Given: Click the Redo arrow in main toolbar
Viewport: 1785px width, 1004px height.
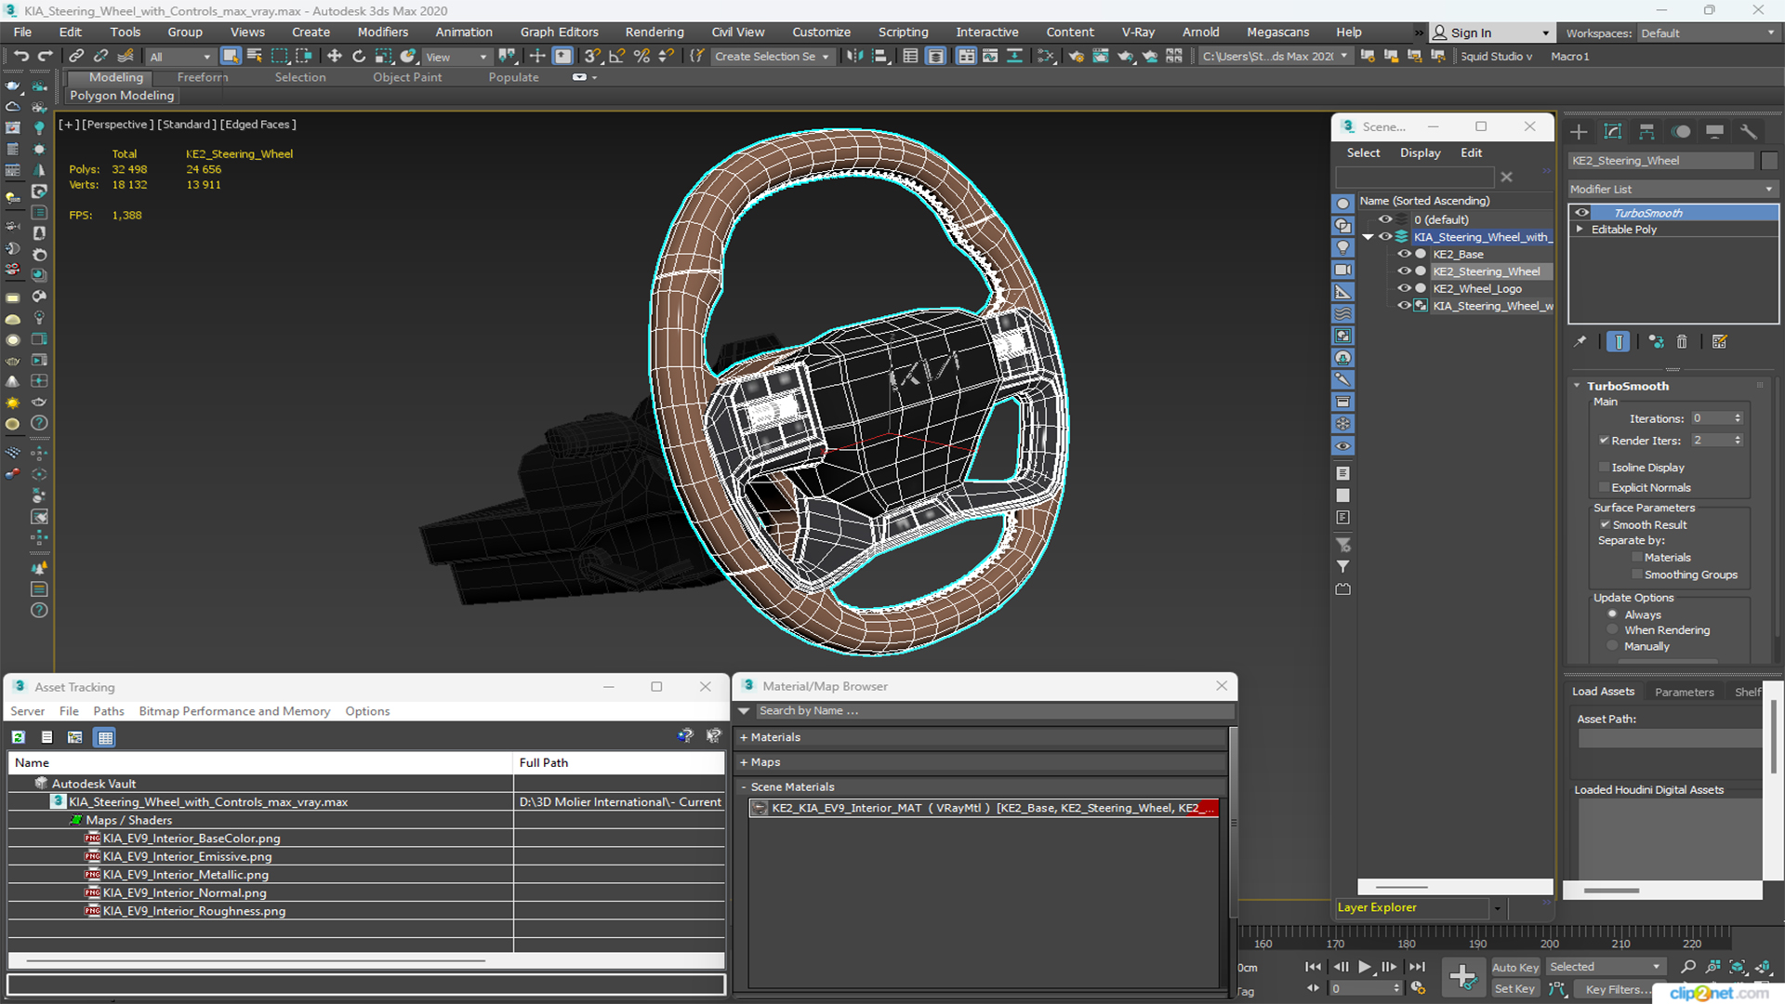Looking at the screenshot, I should click(x=45, y=57).
